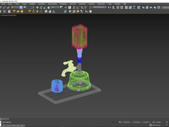
Task: Open the Animation menu
Action: click(42, 4)
